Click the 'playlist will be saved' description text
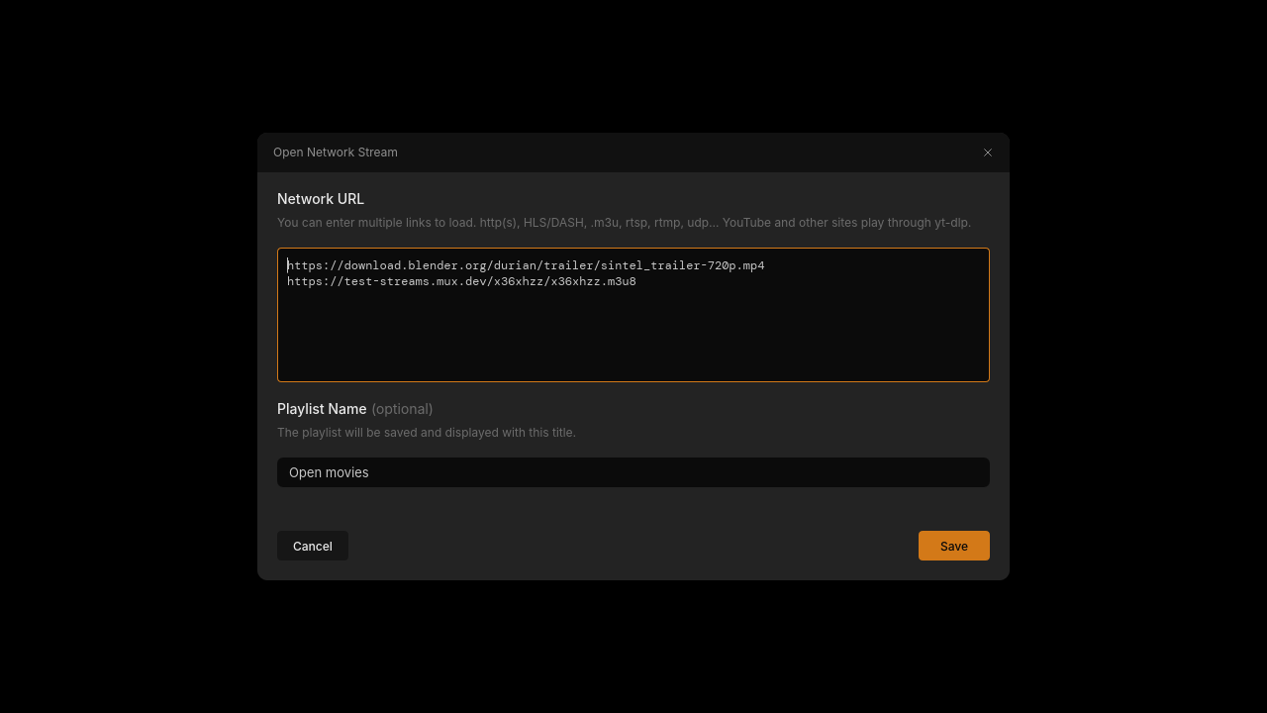The width and height of the screenshot is (1267, 713). 427,433
